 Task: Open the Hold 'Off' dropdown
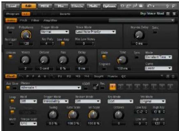(x=28, y=101)
